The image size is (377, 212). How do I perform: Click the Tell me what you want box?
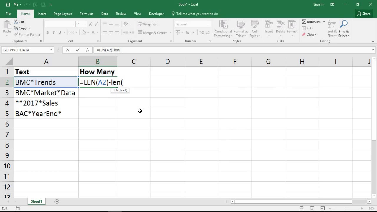[x=195, y=14]
